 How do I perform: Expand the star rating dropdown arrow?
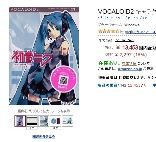coord(122,32)
